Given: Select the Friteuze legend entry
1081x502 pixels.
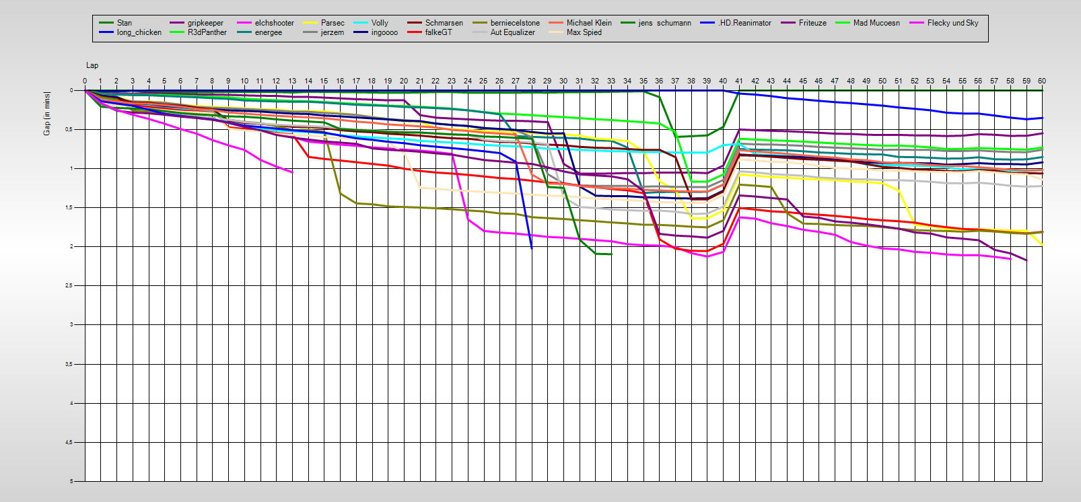Looking at the screenshot, I should click(x=812, y=23).
